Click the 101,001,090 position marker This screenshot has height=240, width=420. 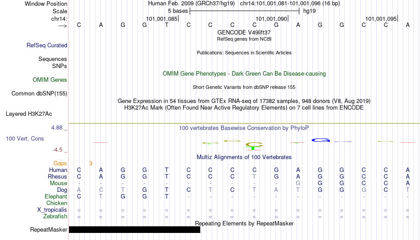point(271,19)
